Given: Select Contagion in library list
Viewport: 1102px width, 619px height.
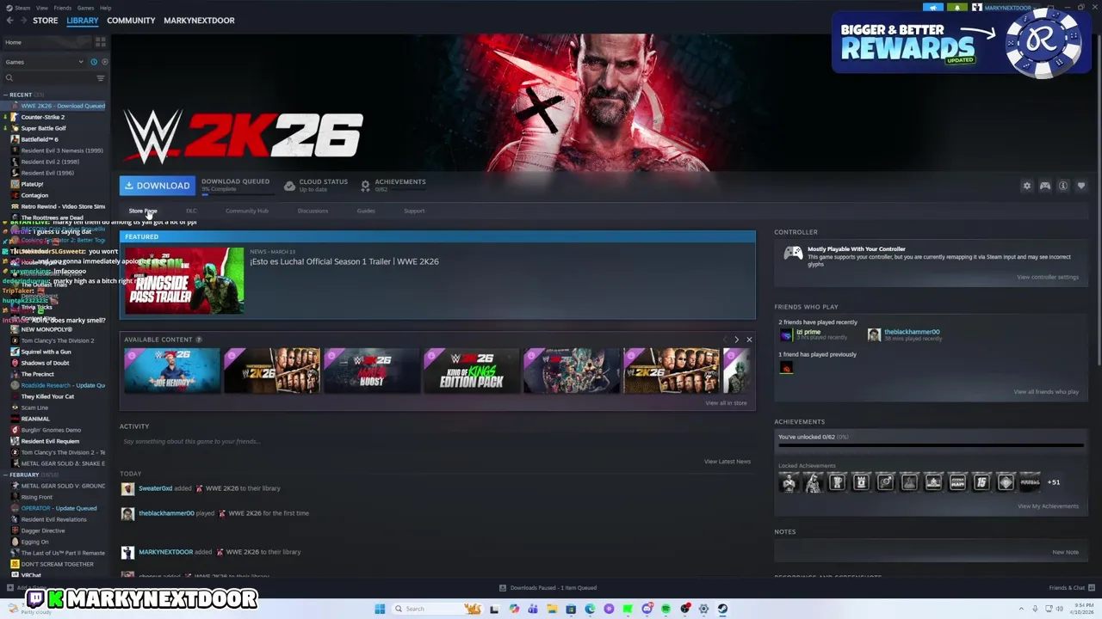Looking at the screenshot, I should (x=34, y=195).
